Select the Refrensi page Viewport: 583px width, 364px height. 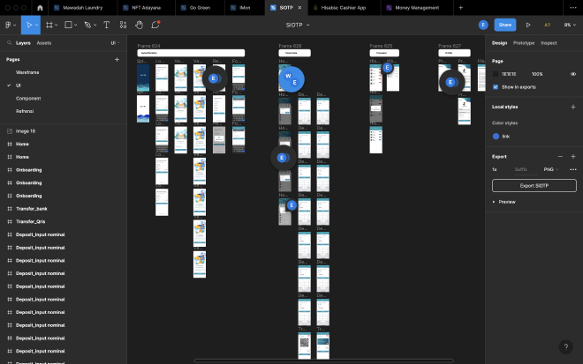tap(25, 111)
